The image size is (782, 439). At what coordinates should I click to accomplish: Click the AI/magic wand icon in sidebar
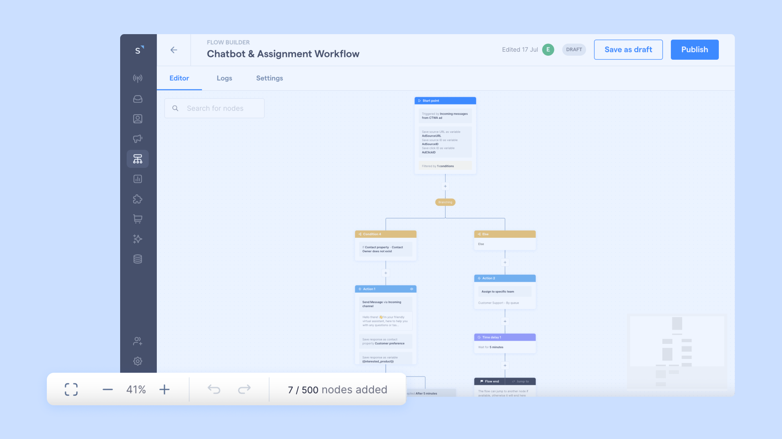(138, 239)
